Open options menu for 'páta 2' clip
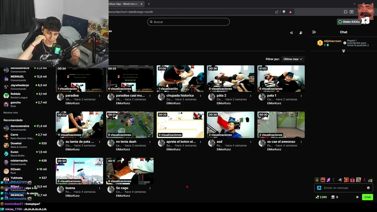The width and height of the screenshot is (377, 212). point(251,96)
